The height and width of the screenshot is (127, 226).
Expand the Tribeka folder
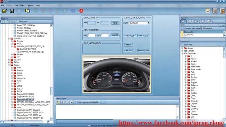point(12,54)
